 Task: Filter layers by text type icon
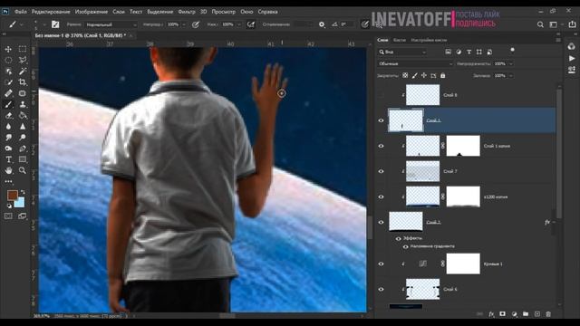(x=469, y=52)
